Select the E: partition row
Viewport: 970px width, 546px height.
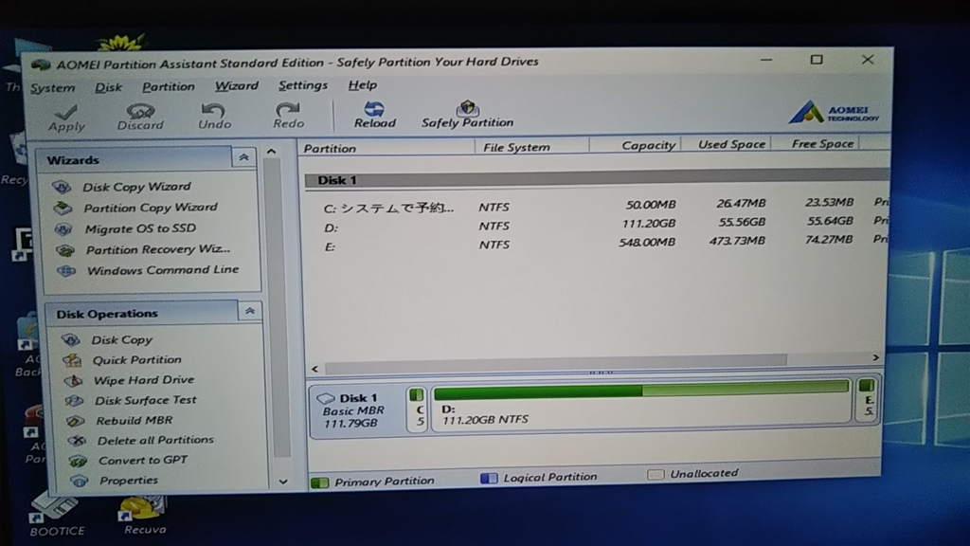[x=597, y=243]
